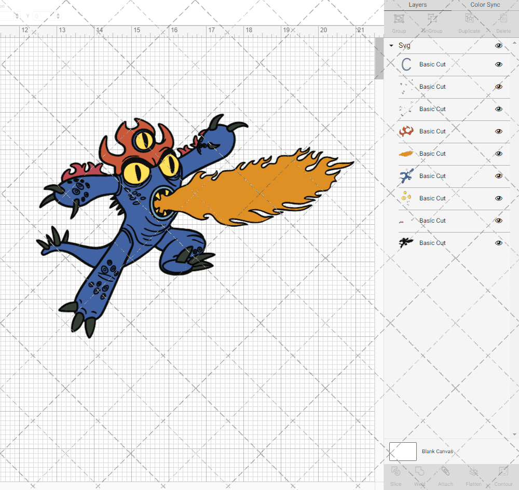Click the Slice tool icon
The height and width of the screenshot is (490, 519).
395,471
